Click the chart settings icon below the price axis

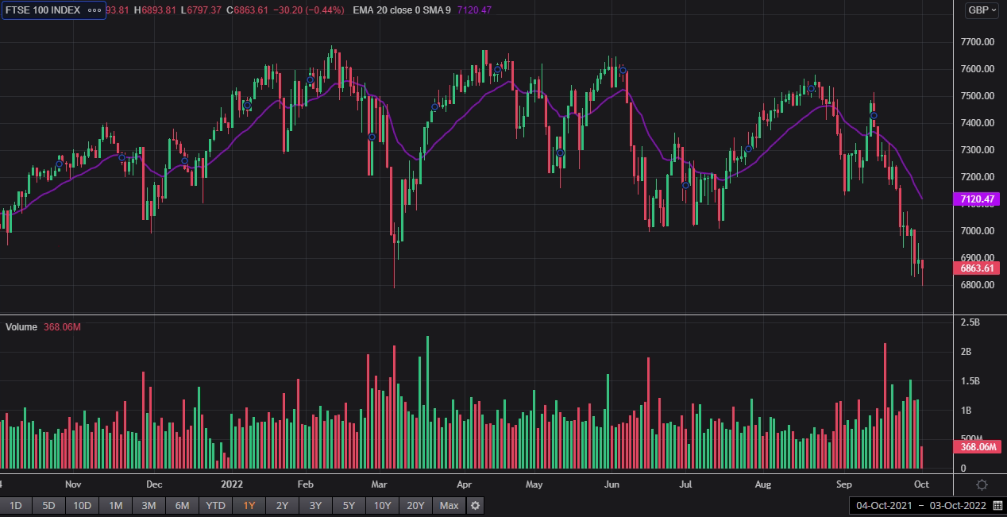coord(982,484)
